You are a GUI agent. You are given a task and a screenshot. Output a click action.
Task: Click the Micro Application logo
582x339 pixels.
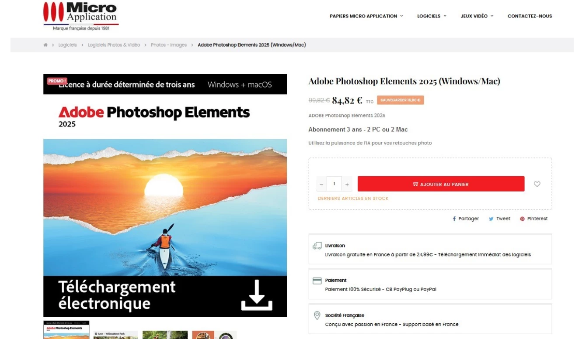click(x=81, y=16)
